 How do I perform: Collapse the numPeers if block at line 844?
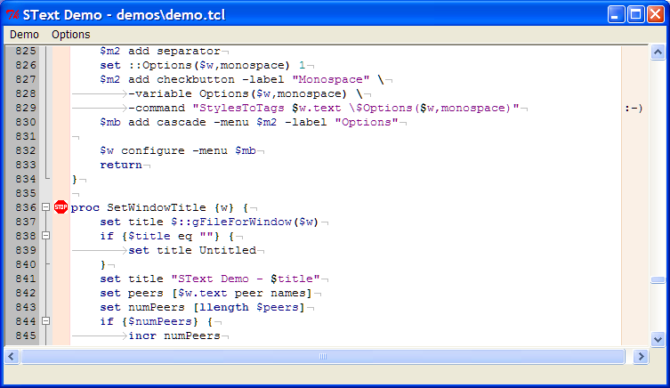45,321
